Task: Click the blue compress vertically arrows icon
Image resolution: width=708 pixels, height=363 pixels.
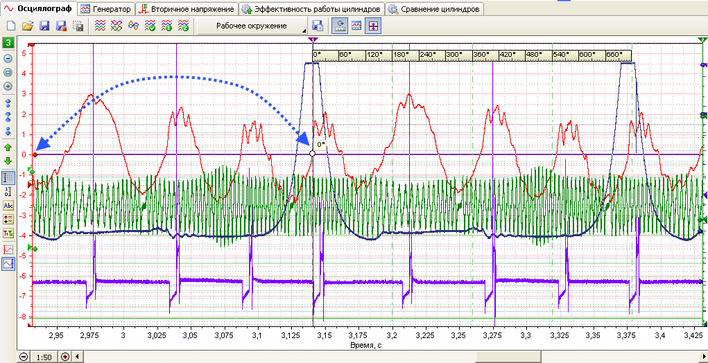Action: (x=8, y=117)
